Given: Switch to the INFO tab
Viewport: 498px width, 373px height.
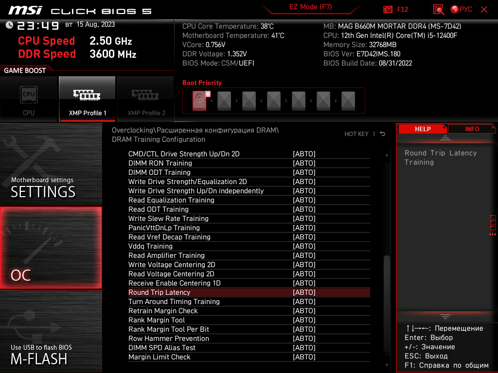Looking at the screenshot, I should (472, 129).
